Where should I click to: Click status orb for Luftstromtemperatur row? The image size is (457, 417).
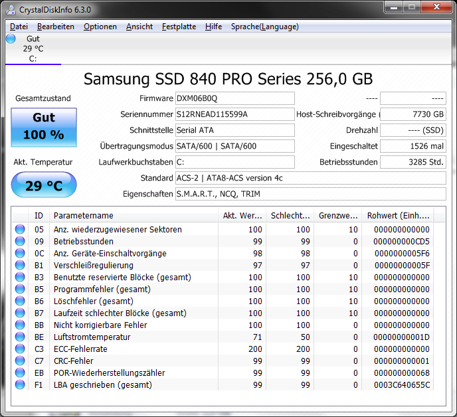pyautogui.click(x=20, y=337)
